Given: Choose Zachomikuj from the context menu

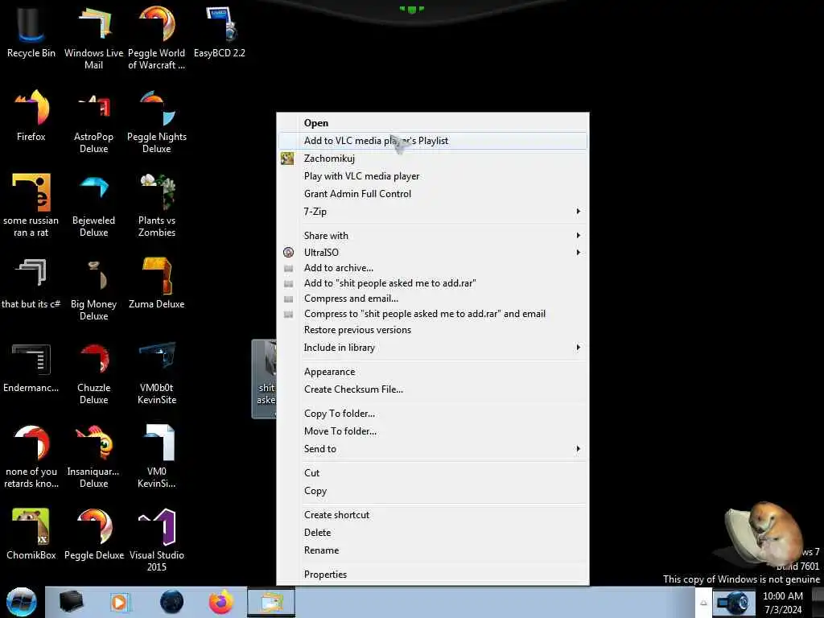Looking at the screenshot, I should [432, 159].
